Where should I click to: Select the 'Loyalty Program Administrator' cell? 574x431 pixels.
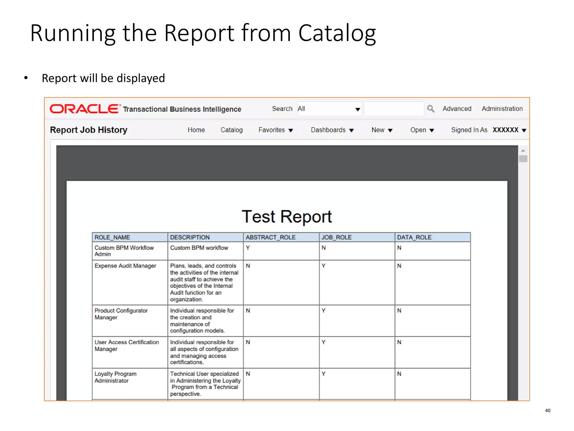pos(130,384)
